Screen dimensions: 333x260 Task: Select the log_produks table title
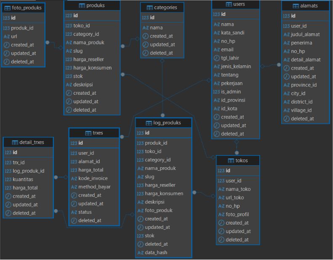click(x=167, y=123)
